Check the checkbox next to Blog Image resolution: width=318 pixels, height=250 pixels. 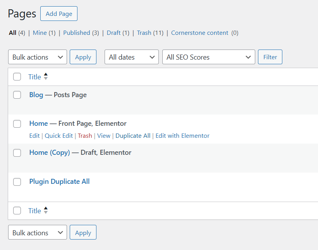(x=17, y=95)
